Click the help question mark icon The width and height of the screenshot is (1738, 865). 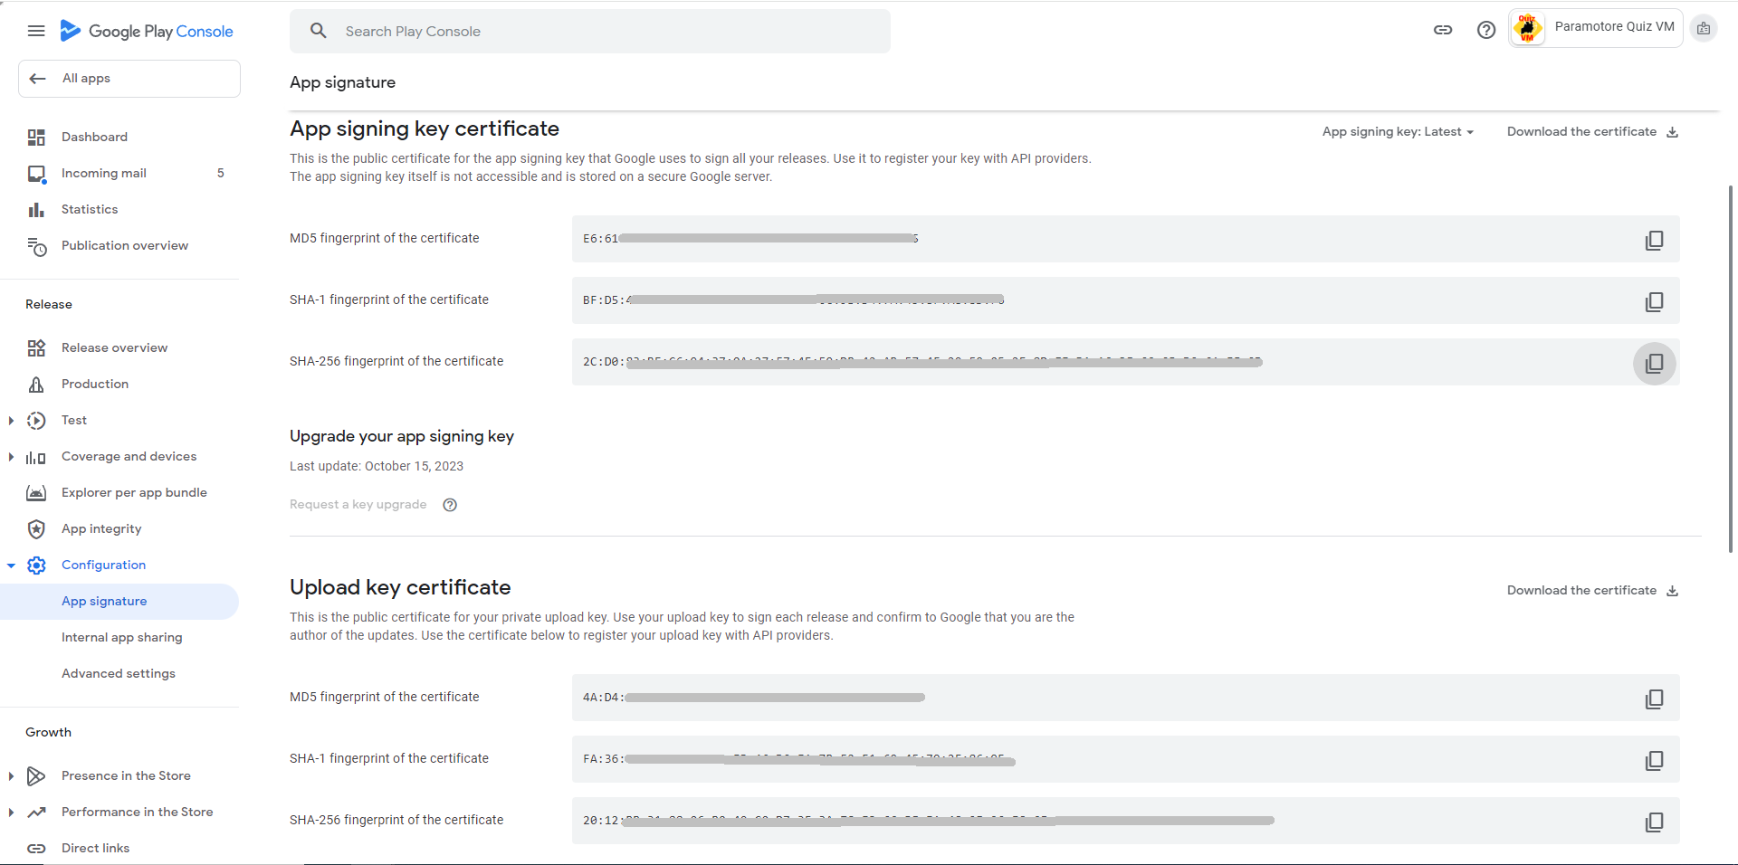coord(1485,30)
